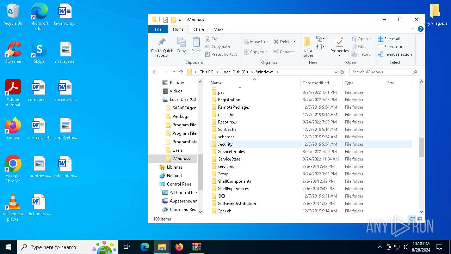The width and height of the screenshot is (451, 254).
Task: Open the Copy to dropdown
Action: (x=256, y=52)
